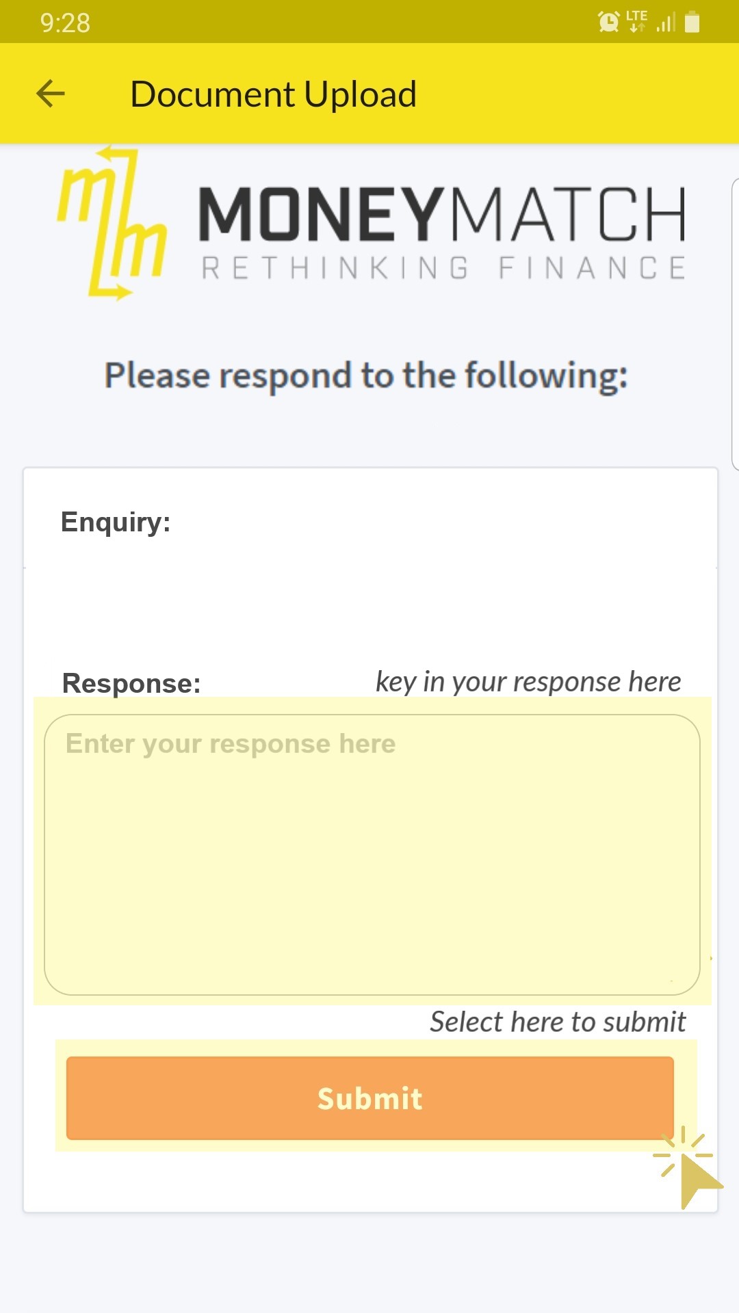This screenshot has width=739, height=1313.
Task: Tap 'Select here to submit' hint text
Action: [558, 1022]
